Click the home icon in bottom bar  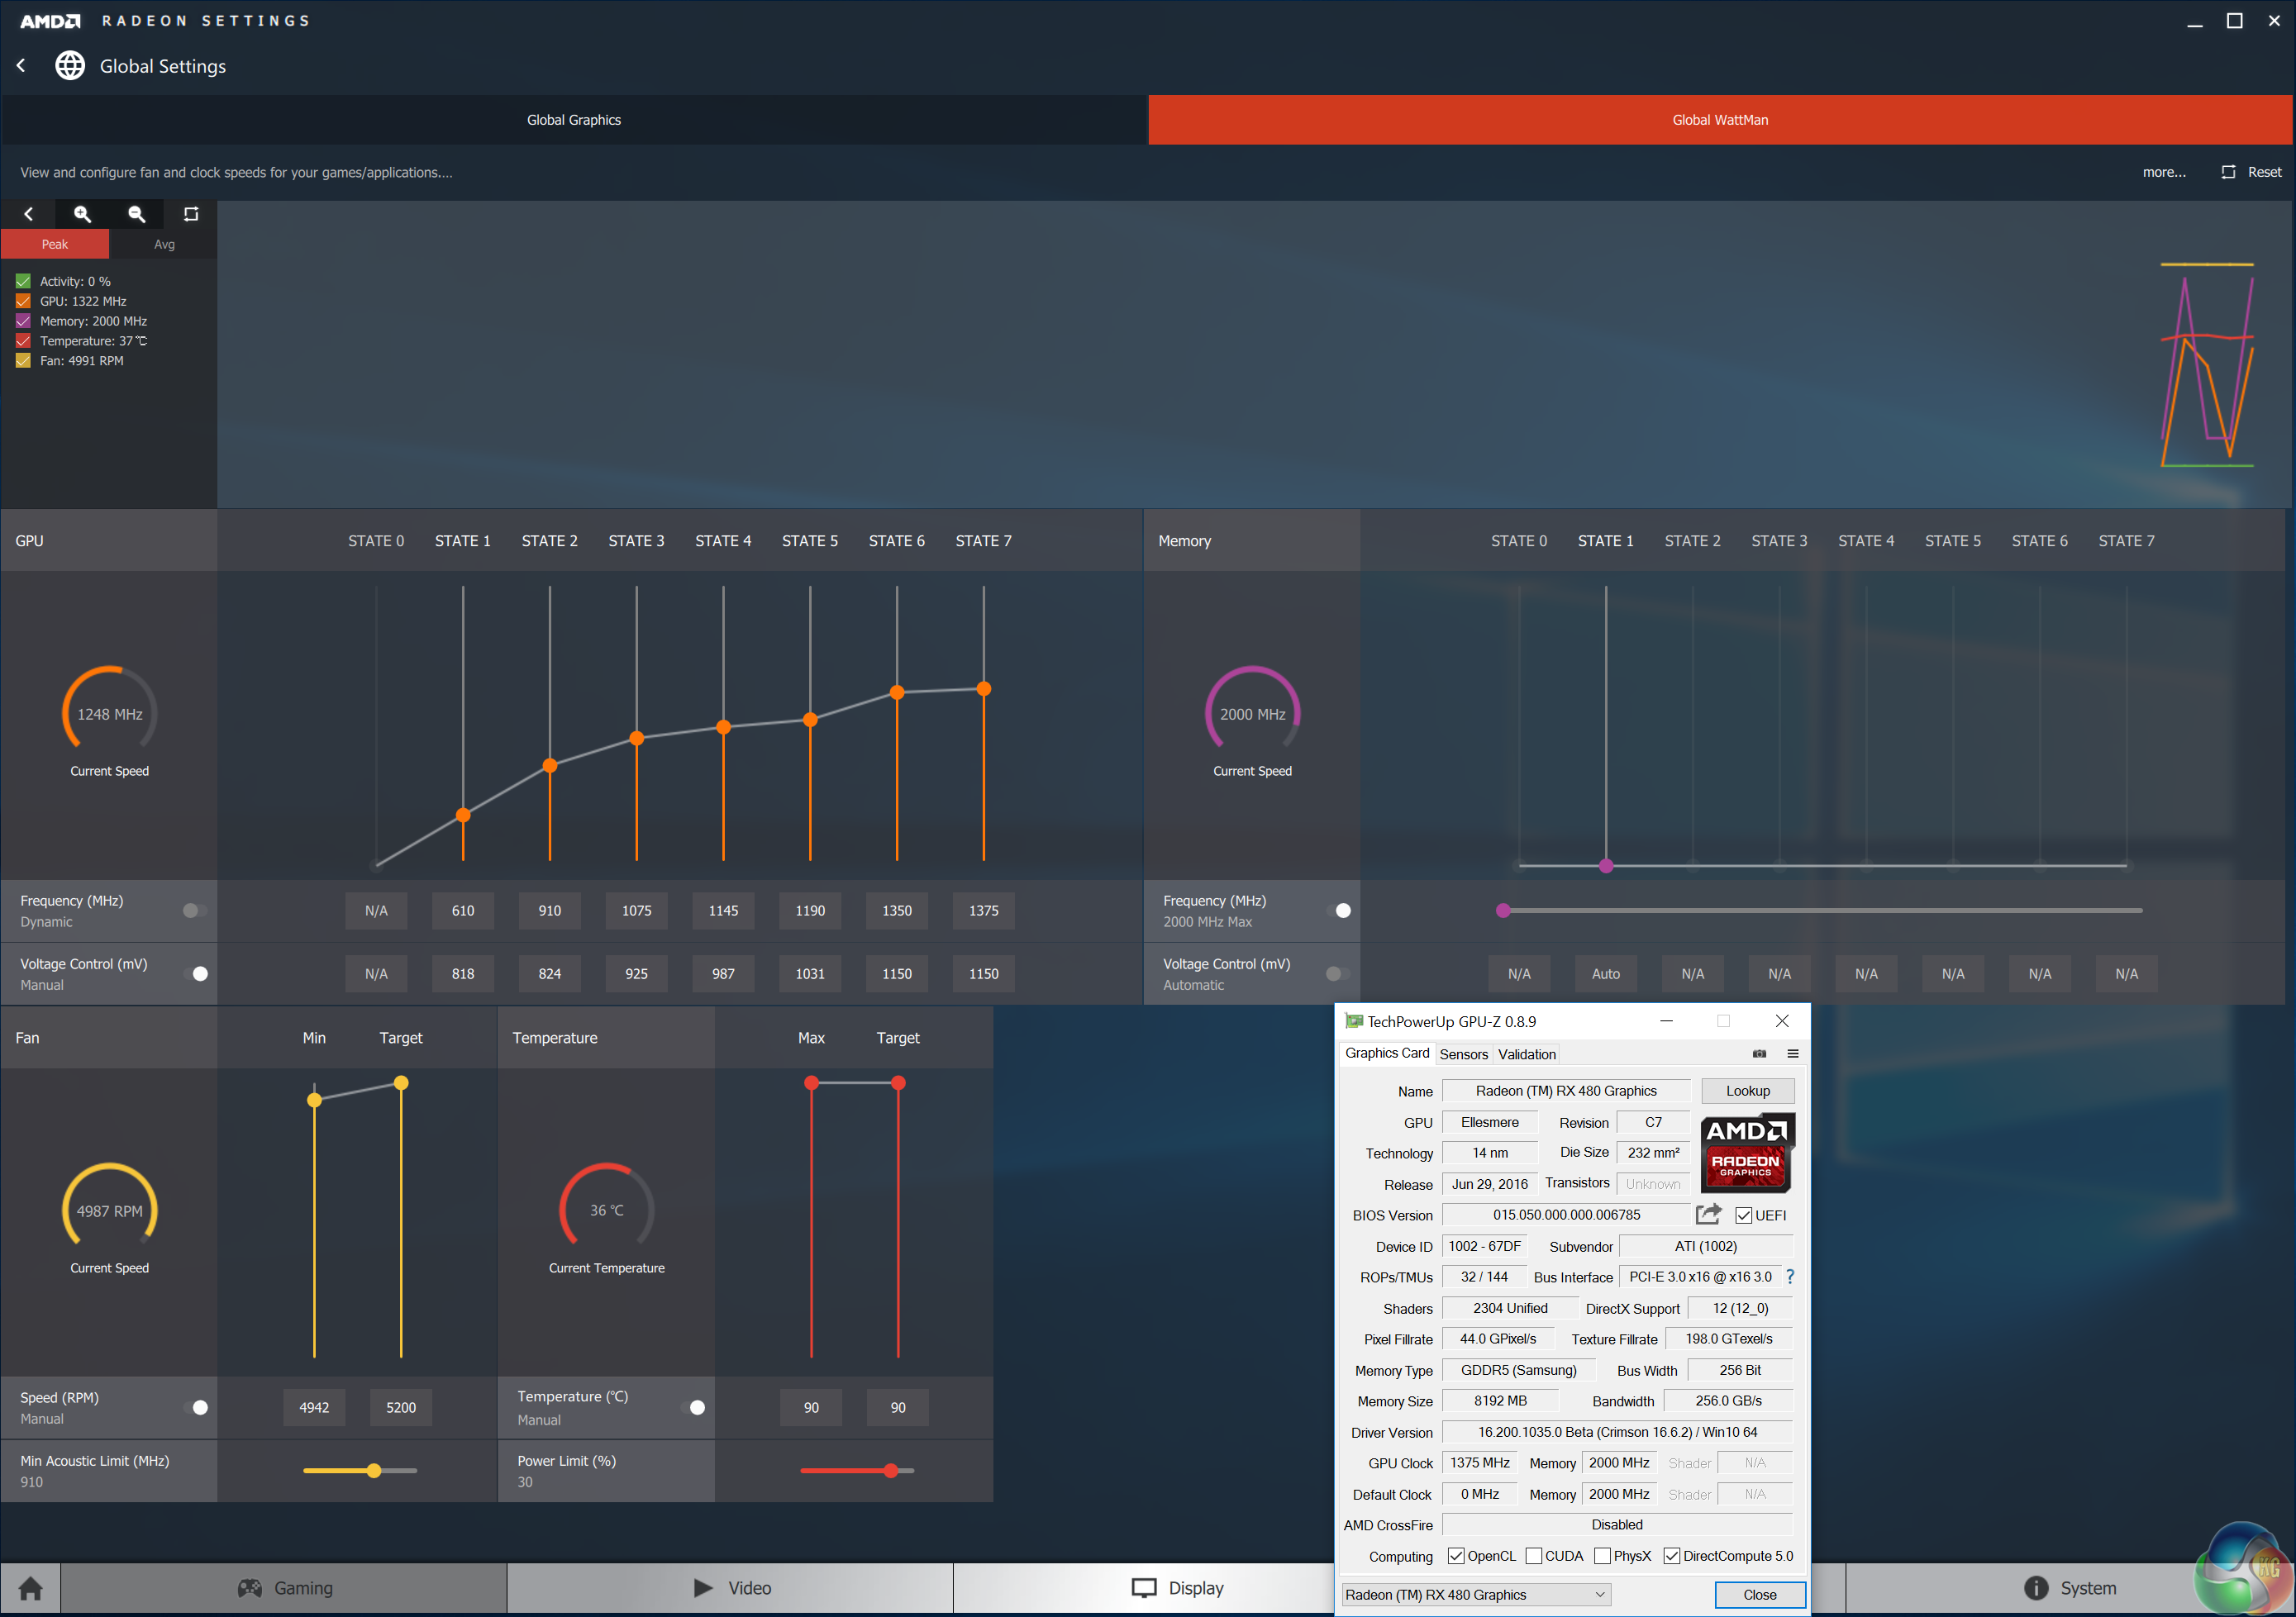click(30, 1588)
